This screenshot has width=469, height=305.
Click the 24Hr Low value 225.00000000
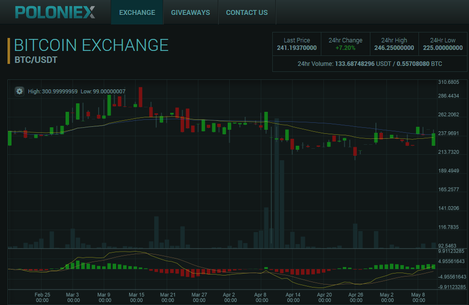(x=442, y=48)
